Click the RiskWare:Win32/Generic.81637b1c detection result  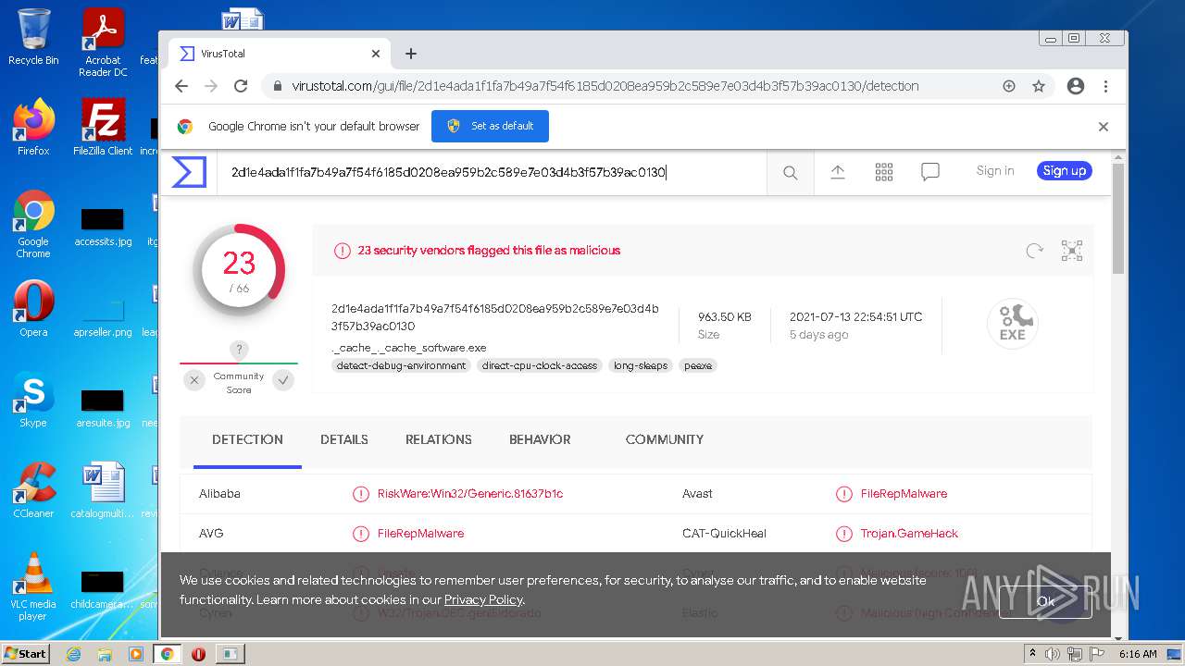click(470, 494)
